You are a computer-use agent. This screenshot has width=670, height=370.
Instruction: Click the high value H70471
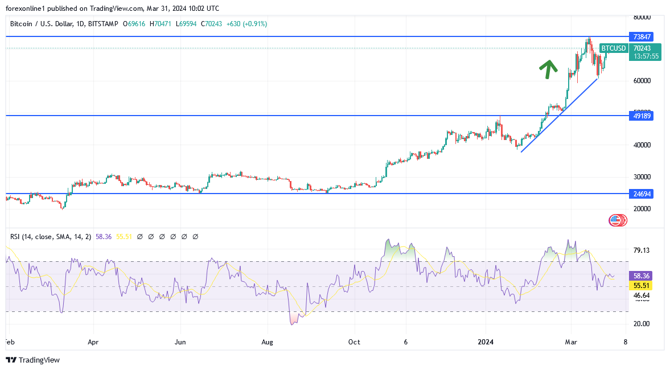point(160,24)
